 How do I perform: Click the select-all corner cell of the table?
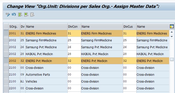click(x=6, y=26)
